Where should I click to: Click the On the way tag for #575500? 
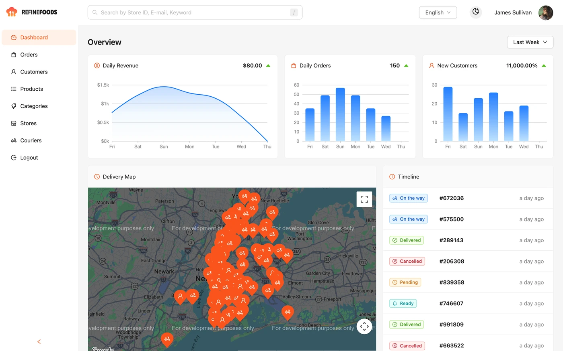point(409,219)
